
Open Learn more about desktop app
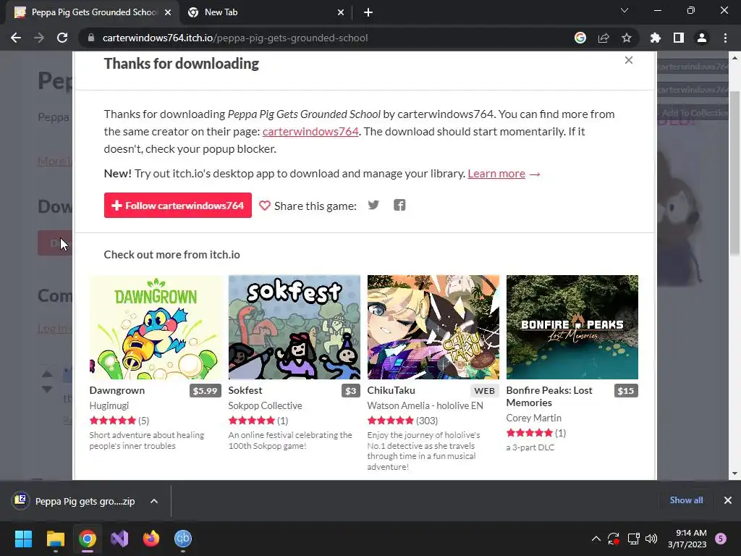pos(496,174)
